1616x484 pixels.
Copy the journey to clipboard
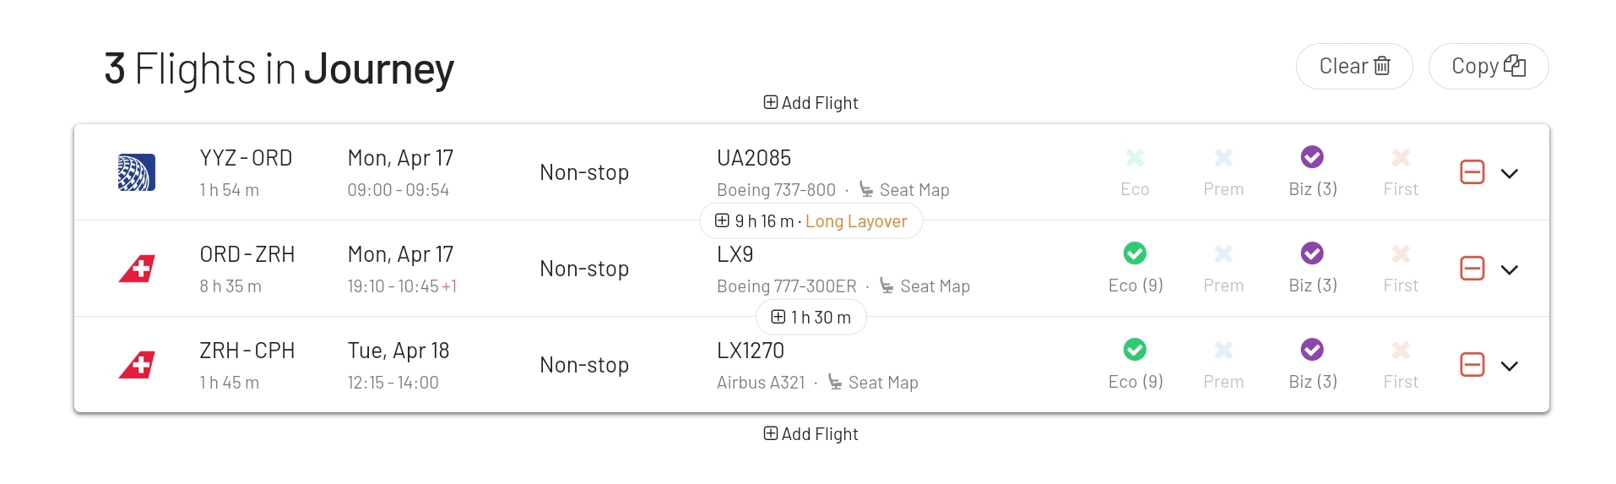pos(1488,66)
